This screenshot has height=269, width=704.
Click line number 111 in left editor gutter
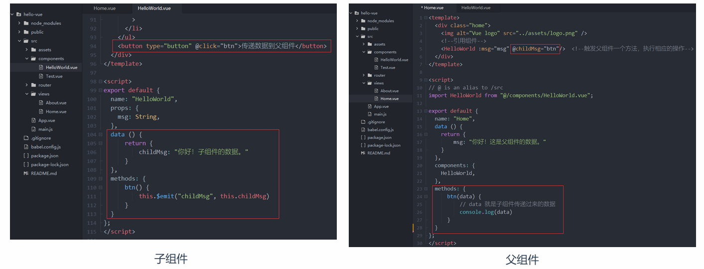(x=91, y=196)
